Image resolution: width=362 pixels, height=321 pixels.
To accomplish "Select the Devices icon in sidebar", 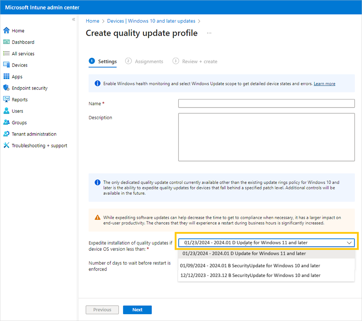I will tap(6, 65).
